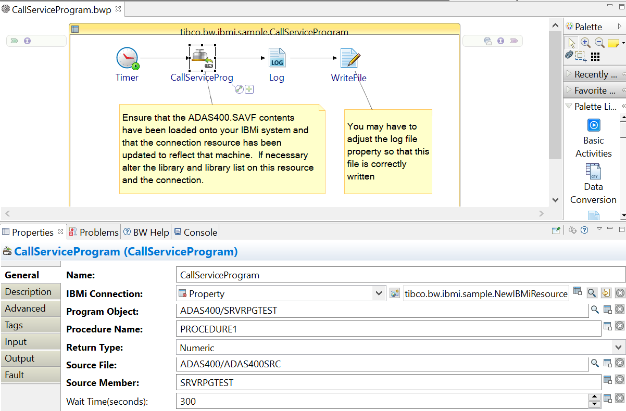
Task: Click the Procedure Name input field
Action: tap(388, 329)
